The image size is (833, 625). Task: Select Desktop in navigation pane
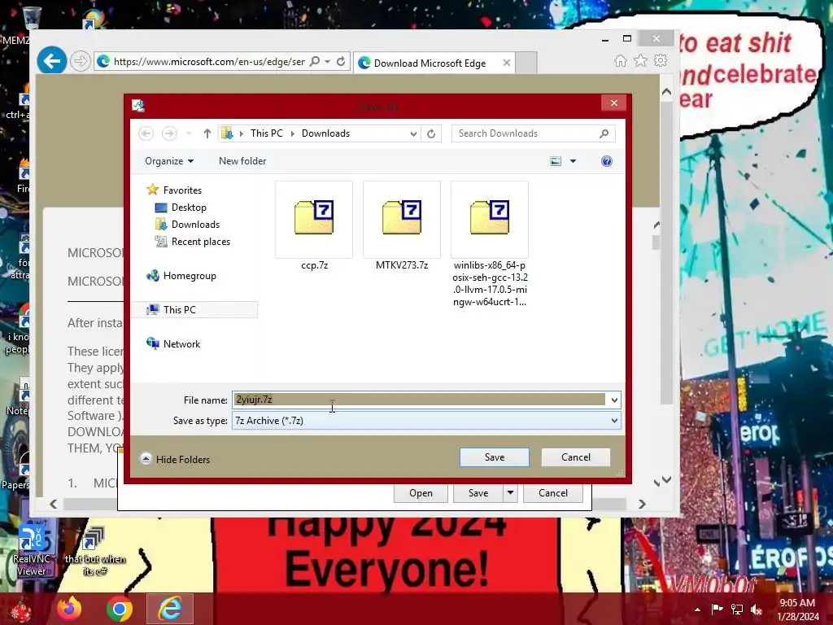[189, 208]
